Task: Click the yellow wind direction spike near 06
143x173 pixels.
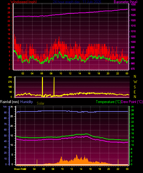Action: click(x=42, y=86)
